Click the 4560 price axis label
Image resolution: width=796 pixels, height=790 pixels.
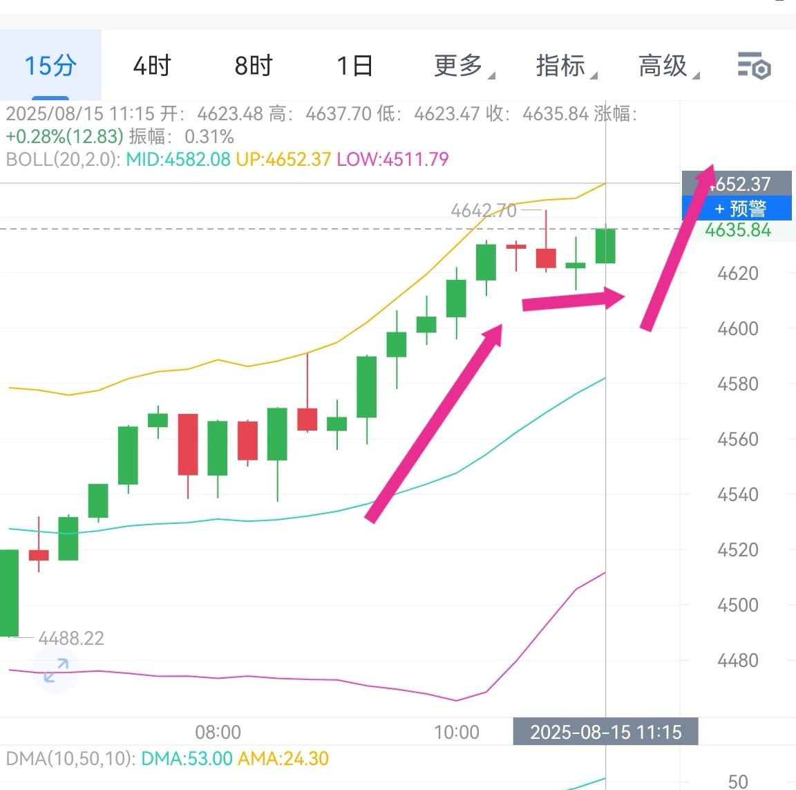tap(738, 439)
